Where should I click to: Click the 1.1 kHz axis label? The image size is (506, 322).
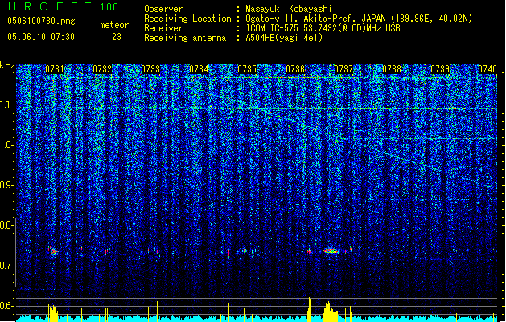(x=6, y=105)
